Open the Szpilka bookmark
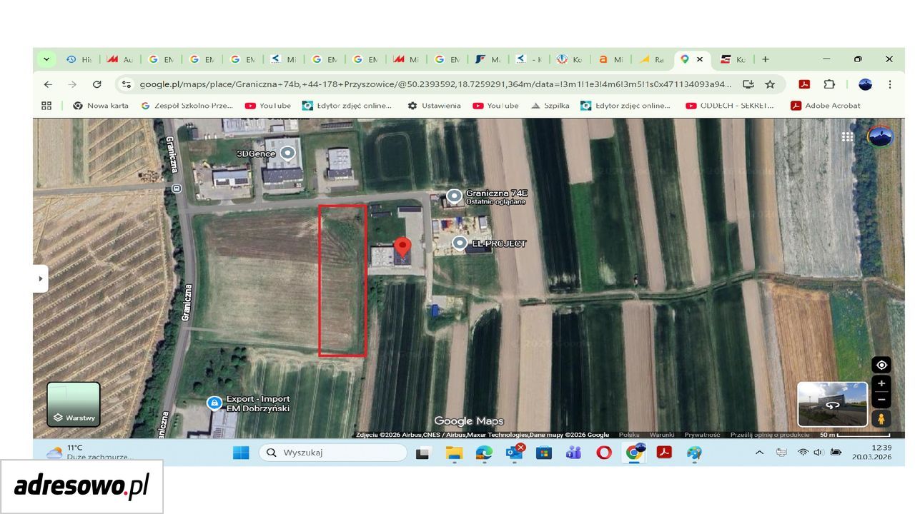Image resolution: width=915 pixels, height=514 pixels. (x=550, y=106)
